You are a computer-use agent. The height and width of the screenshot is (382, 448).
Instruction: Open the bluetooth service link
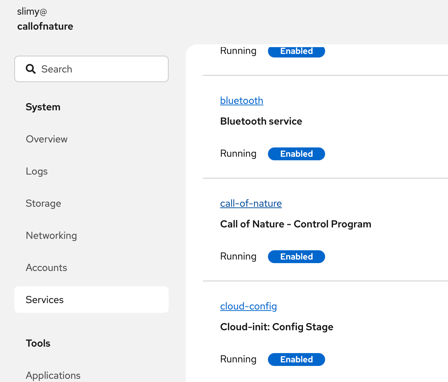(x=242, y=101)
